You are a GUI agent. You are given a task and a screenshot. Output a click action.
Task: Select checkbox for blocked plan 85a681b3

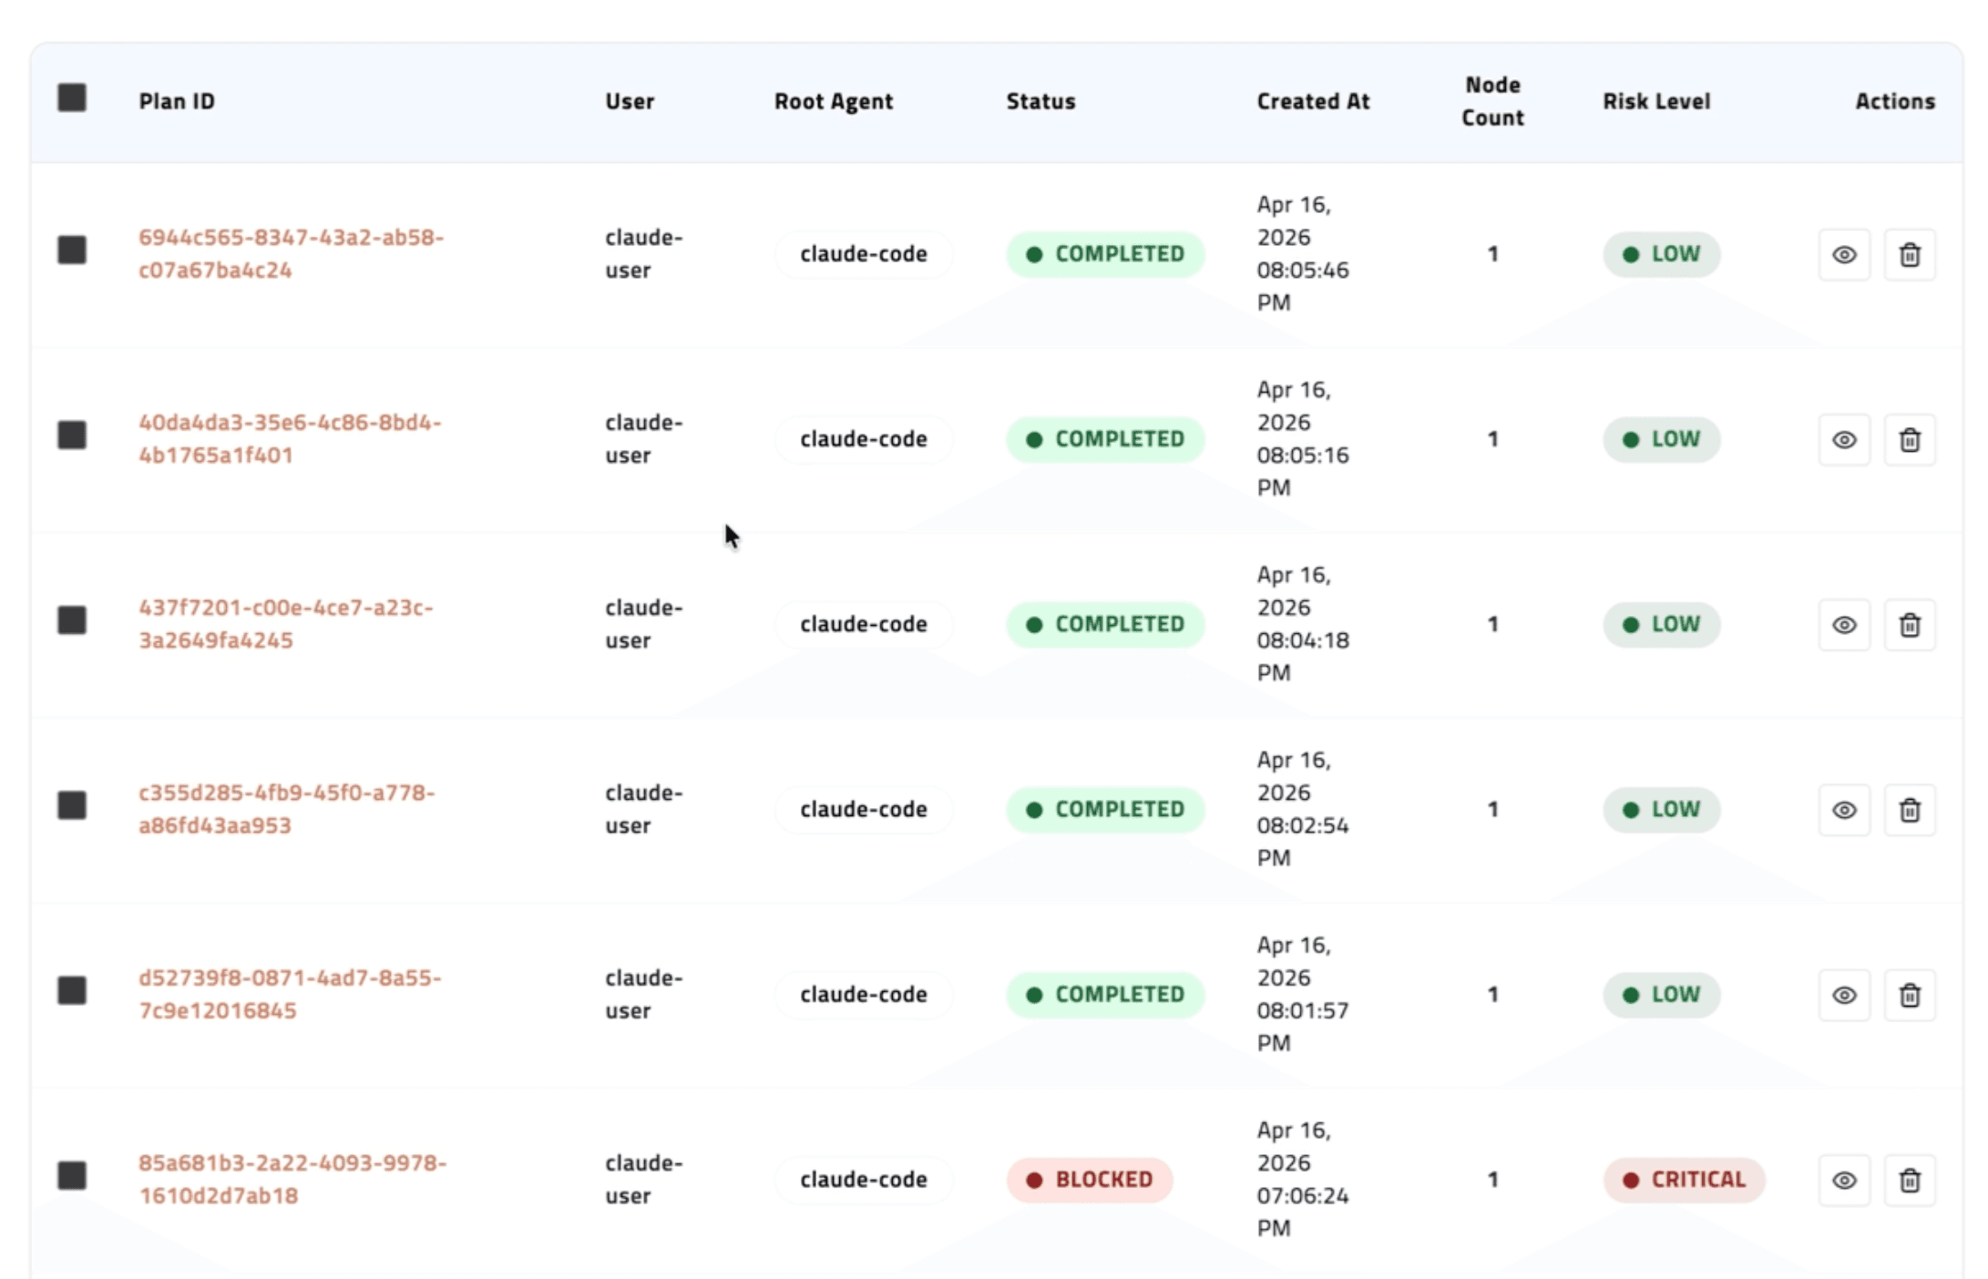click(72, 1175)
